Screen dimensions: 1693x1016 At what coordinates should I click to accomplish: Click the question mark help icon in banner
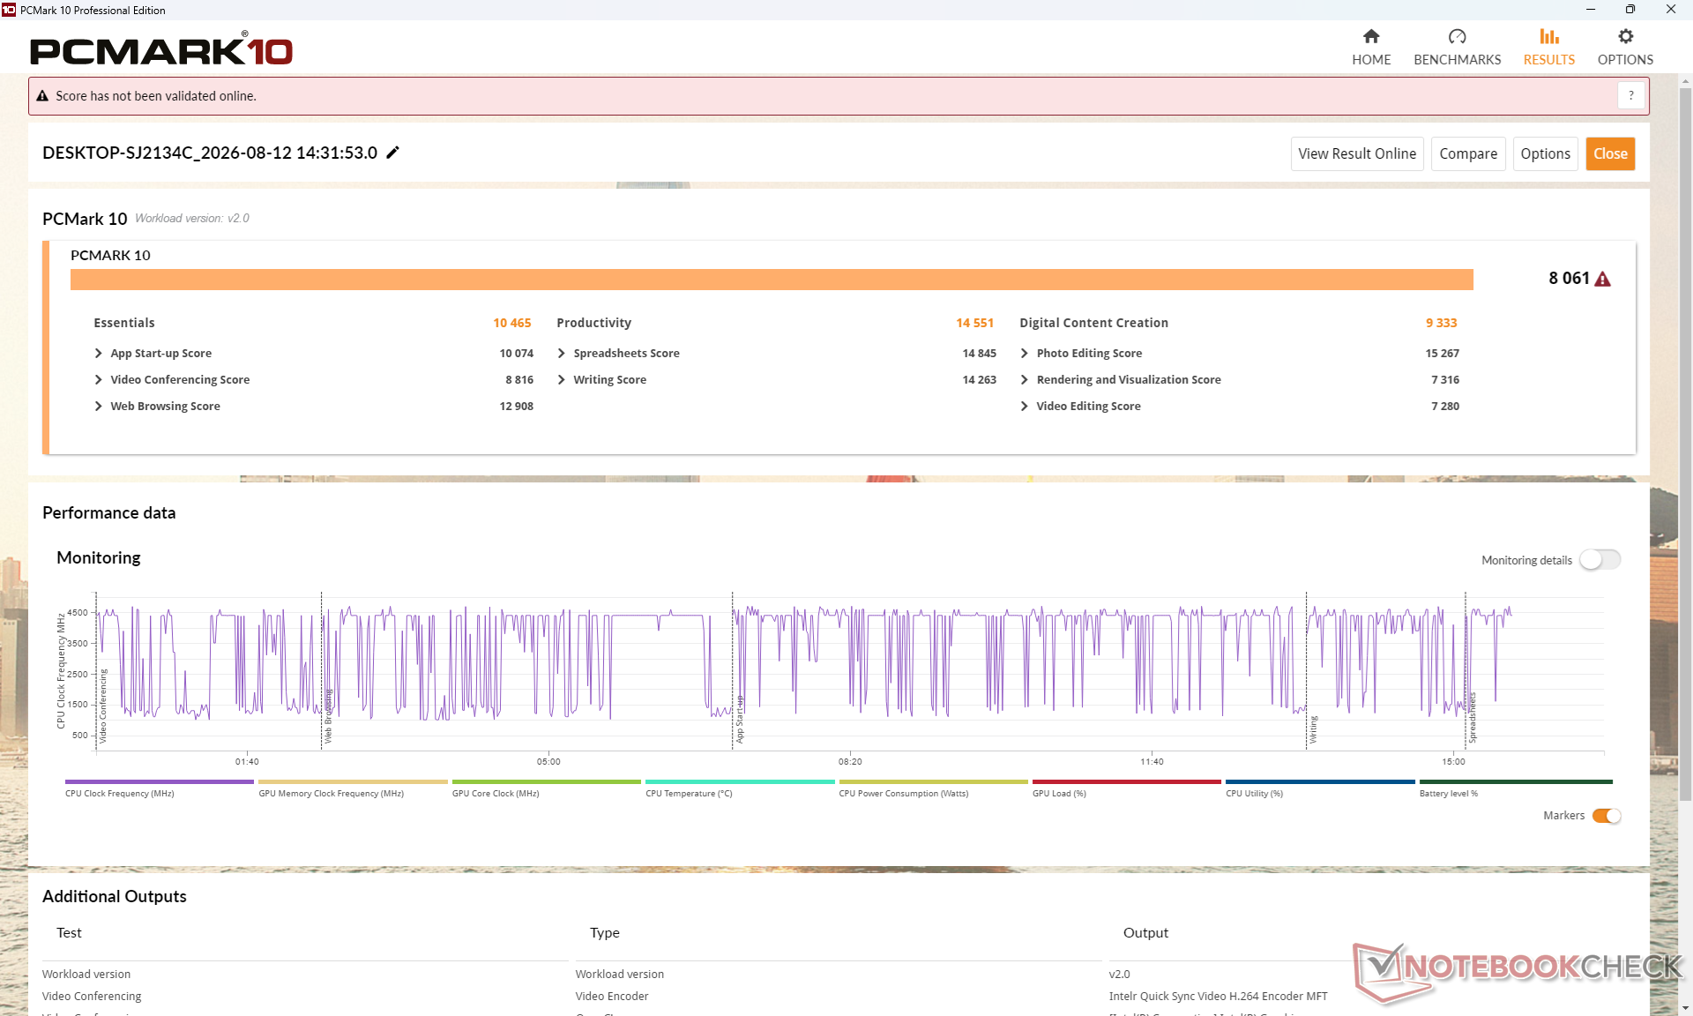pyautogui.click(x=1631, y=95)
